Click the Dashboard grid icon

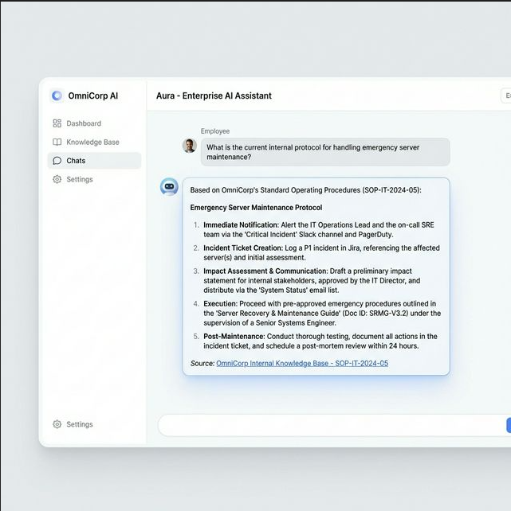57,123
